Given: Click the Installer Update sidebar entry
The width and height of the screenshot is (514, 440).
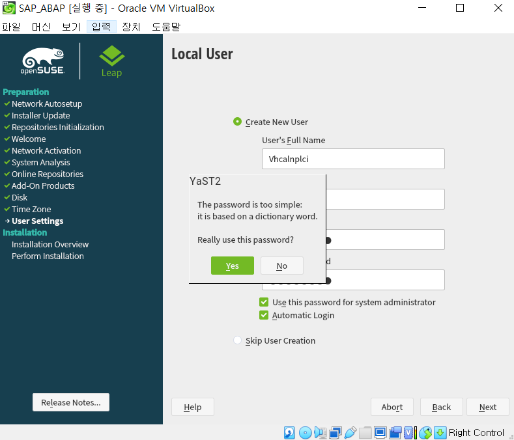Looking at the screenshot, I should (x=40, y=115).
